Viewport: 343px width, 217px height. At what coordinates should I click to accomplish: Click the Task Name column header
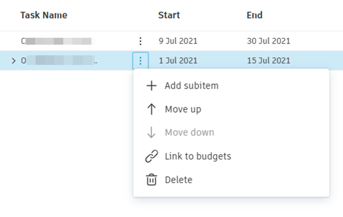point(44,15)
